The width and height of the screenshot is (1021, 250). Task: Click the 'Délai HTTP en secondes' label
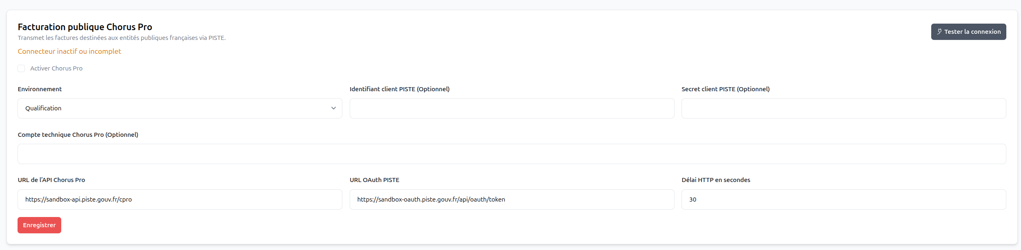coord(716,180)
